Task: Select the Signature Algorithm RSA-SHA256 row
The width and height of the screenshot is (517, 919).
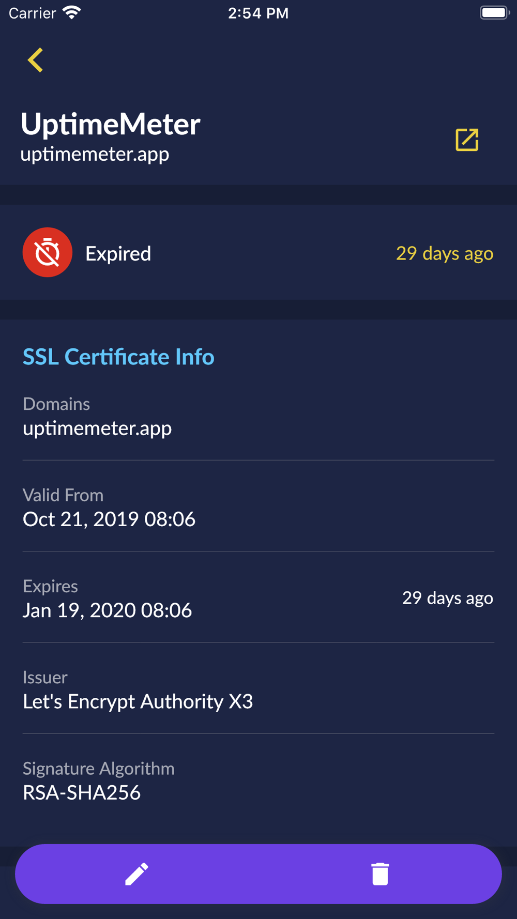Action: pos(258,780)
